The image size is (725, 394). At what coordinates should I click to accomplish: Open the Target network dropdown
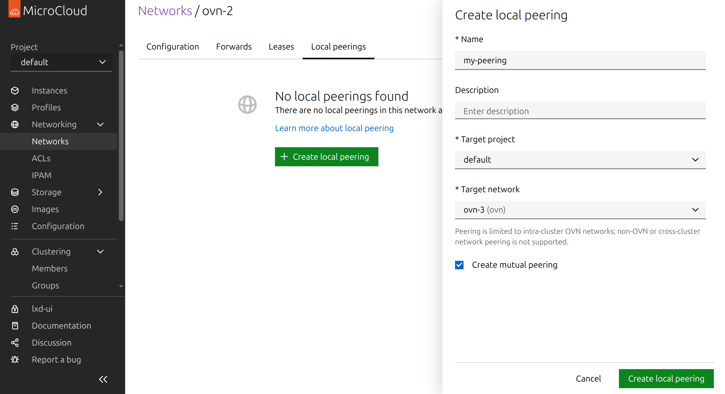580,210
